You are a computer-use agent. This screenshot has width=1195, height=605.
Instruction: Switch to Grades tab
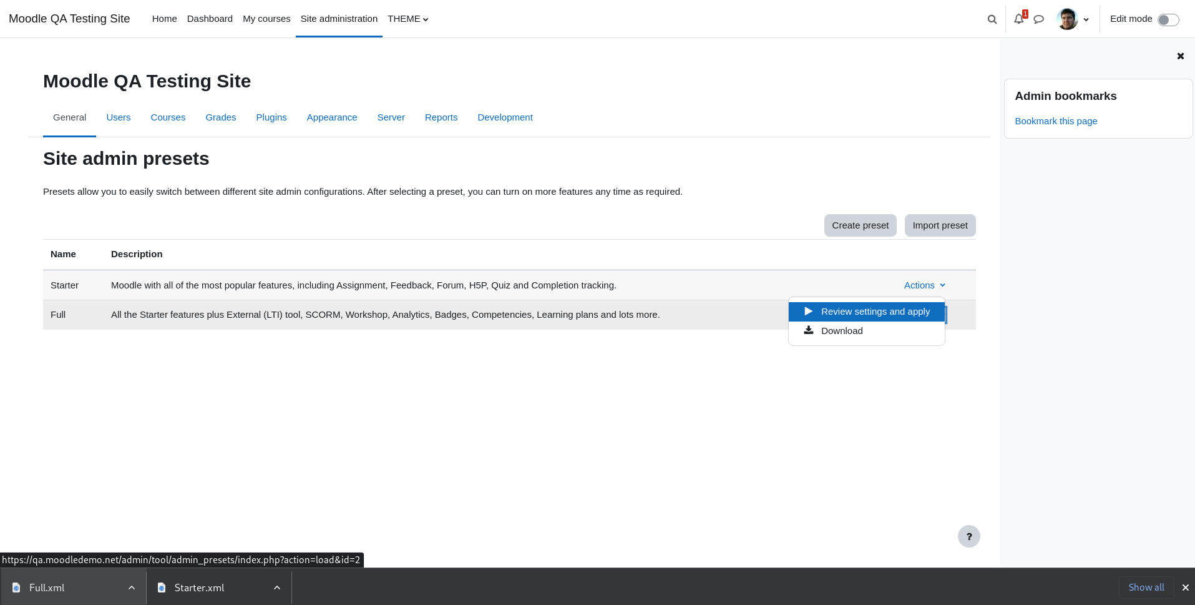(x=221, y=117)
